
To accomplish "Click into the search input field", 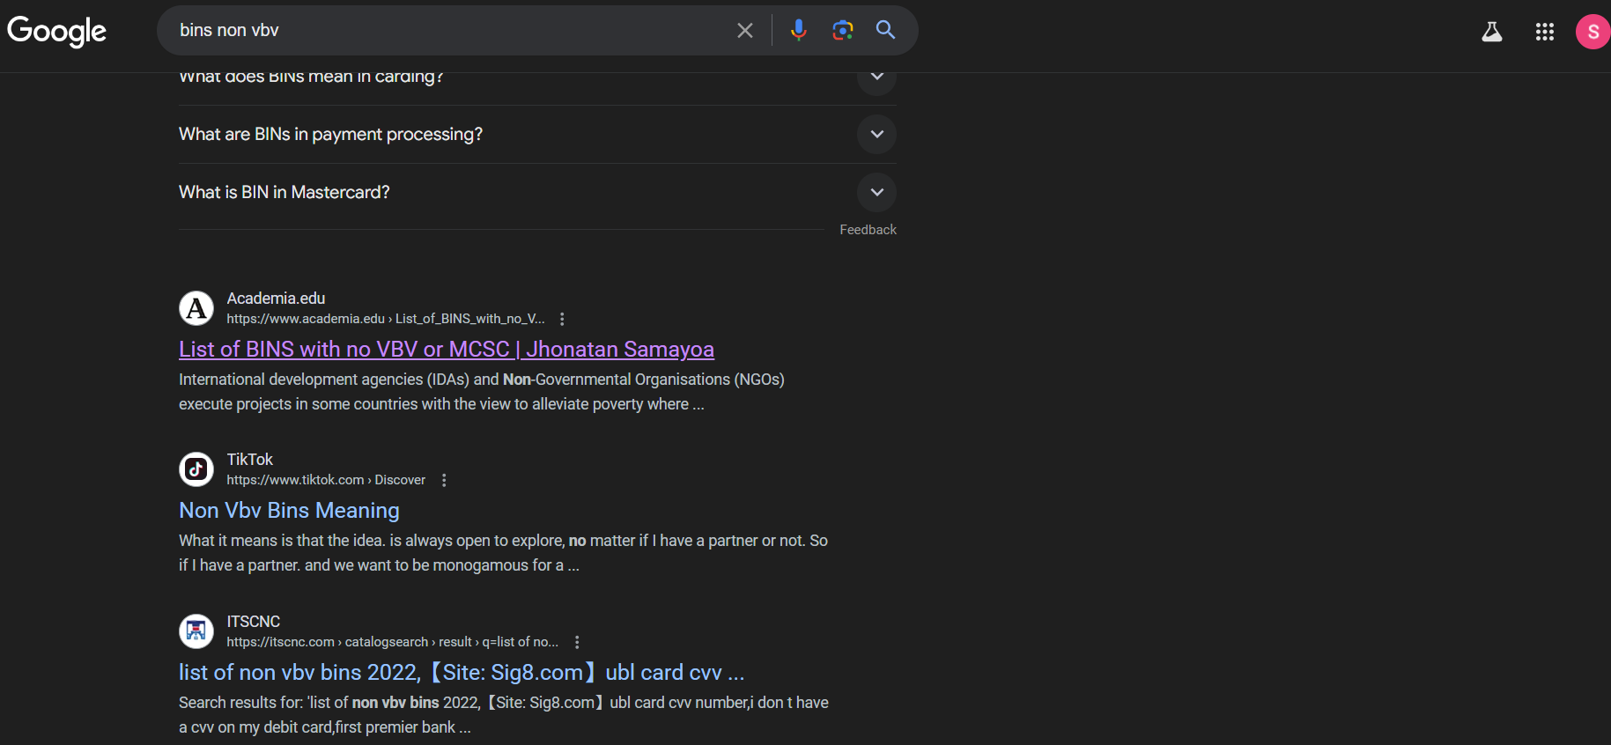I will (x=440, y=31).
